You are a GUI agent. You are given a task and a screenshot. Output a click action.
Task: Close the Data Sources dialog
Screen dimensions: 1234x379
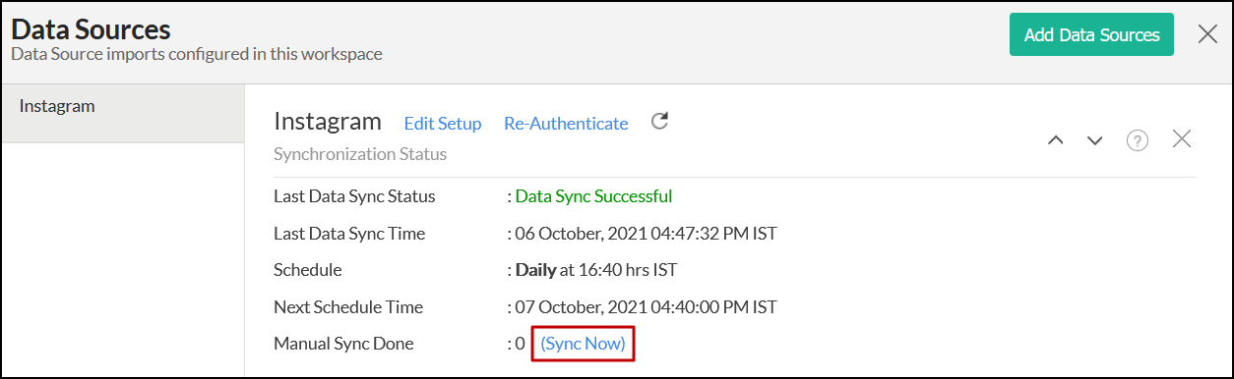point(1207,34)
